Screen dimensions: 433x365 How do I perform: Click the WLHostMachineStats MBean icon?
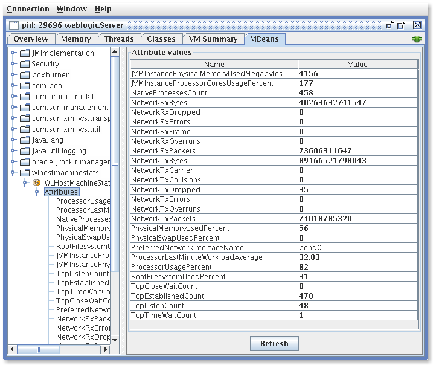pos(36,182)
